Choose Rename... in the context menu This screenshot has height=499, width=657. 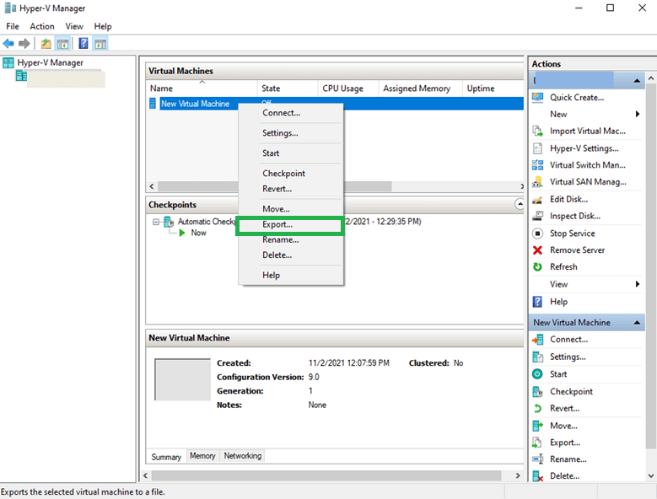pos(291,240)
